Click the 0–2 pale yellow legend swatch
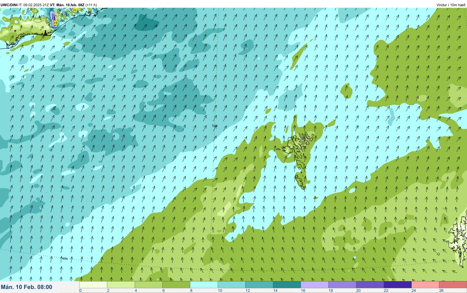This screenshot has height=293, width=467. (93, 285)
